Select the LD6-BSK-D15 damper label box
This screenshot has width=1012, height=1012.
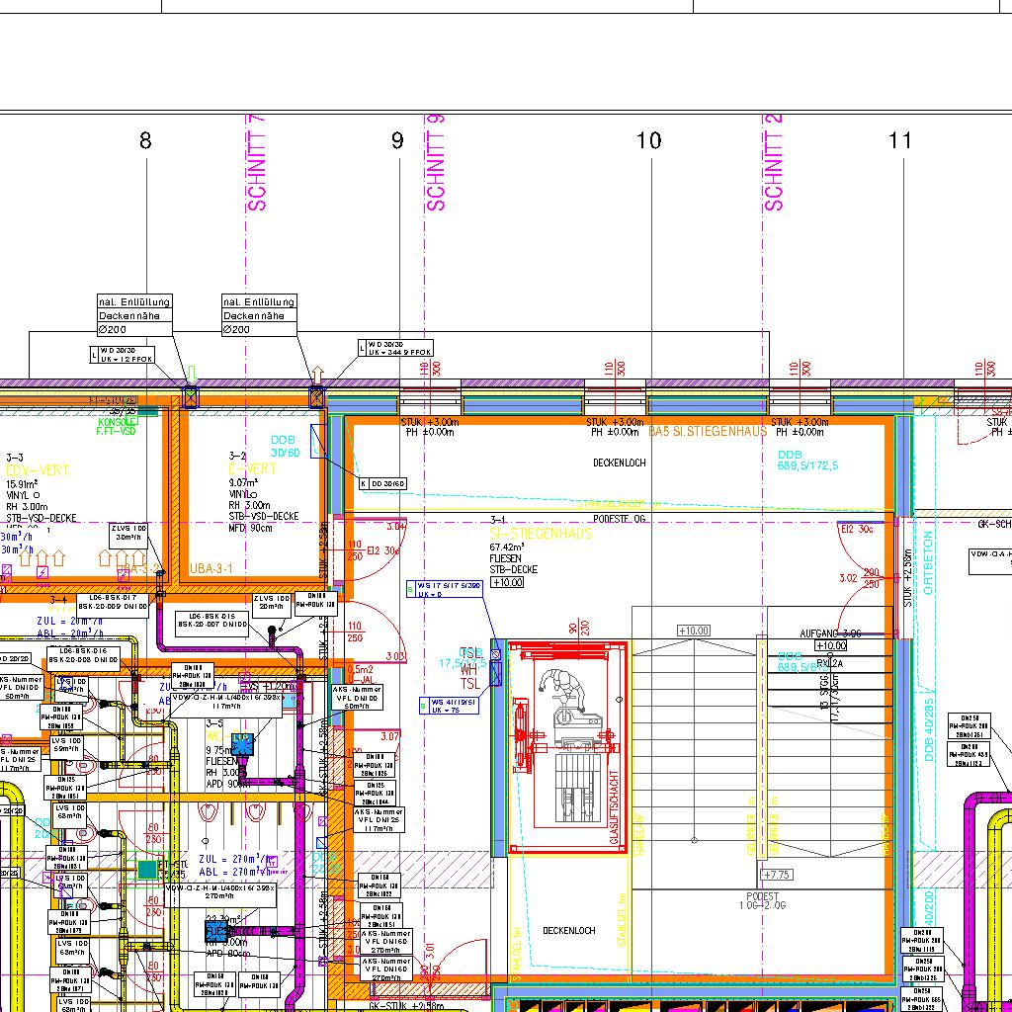(x=212, y=619)
